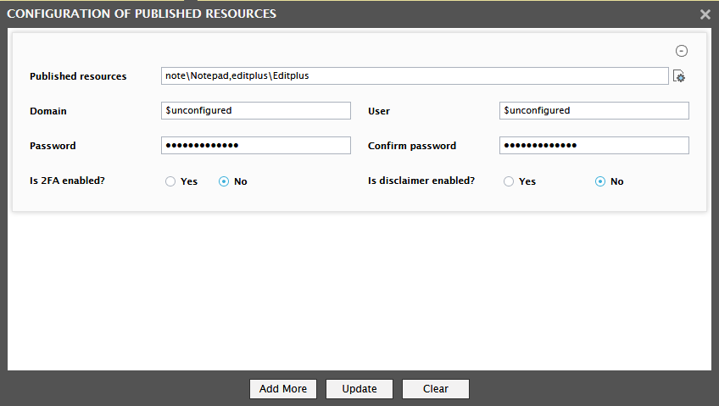The image size is (719, 406).
Task: Focus the Published resources field
Action: point(415,76)
